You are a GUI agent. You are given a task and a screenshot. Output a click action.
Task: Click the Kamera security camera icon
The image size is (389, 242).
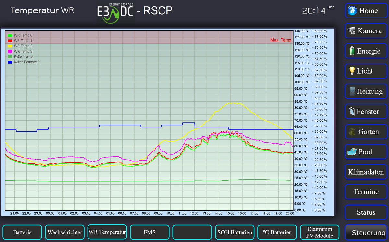[351, 30]
